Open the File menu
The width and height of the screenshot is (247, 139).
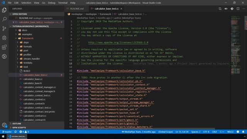coord(10,3)
